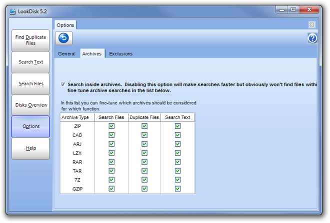This screenshot has width=330, height=223.
Task: Select Options in the sidebar
Action: [30, 126]
